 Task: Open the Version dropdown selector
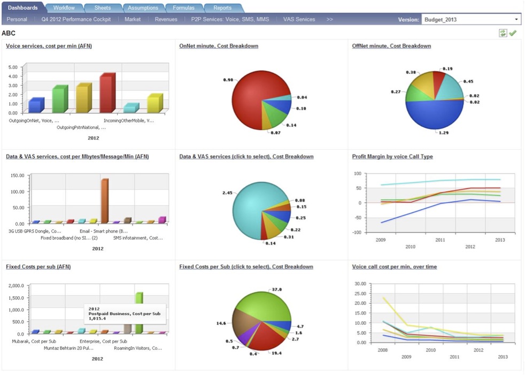[x=516, y=19]
